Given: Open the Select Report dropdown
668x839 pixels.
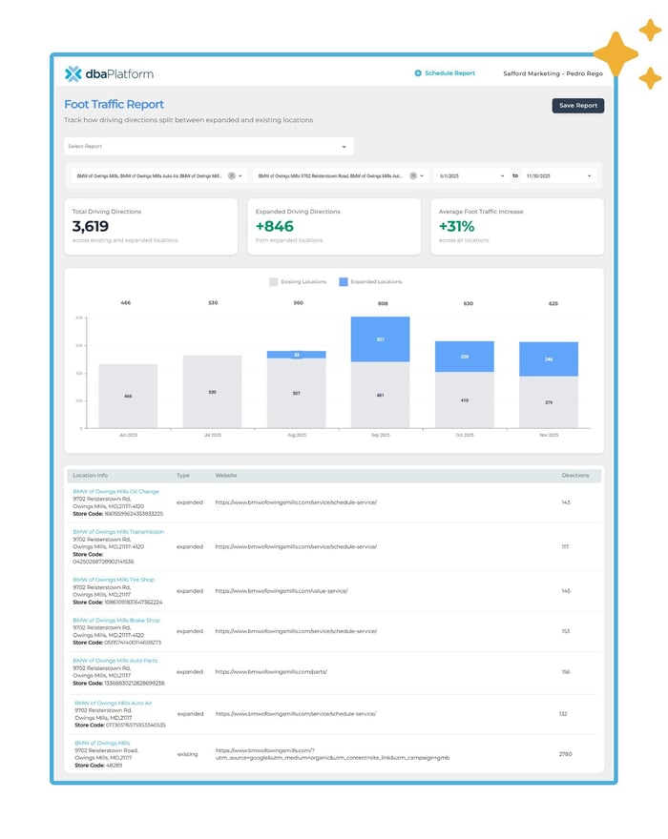Looking at the screenshot, I should (x=208, y=147).
